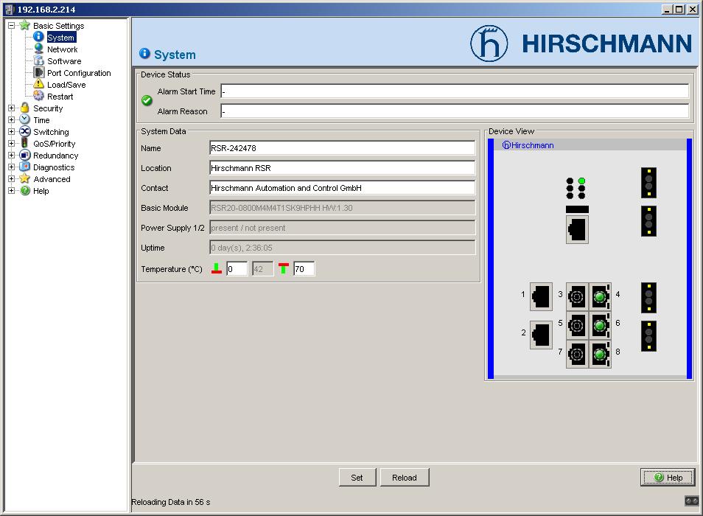The height and width of the screenshot is (516, 703).
Task: Click the management port in Device View
Action: coord(577,229)
